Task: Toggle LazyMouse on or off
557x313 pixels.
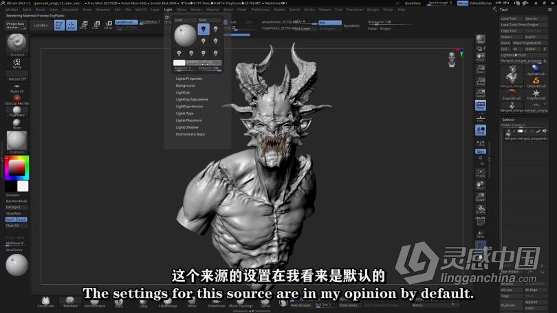Action: click(126, 22)
